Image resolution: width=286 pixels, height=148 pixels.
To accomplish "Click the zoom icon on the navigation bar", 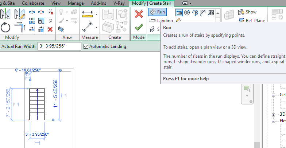I will 247,89.
